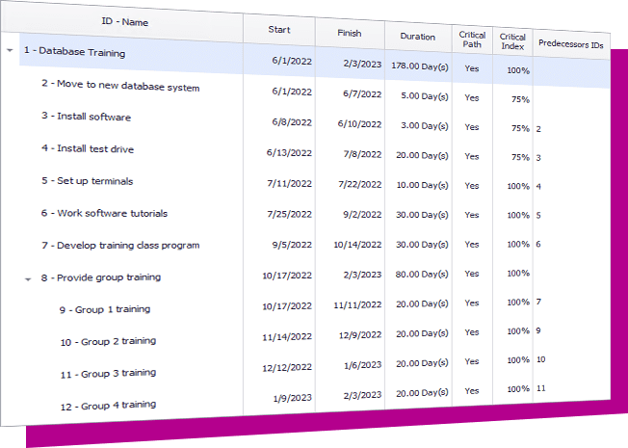
Task: Click the 9/5/2022 start date cell
Action: point(292,245)
